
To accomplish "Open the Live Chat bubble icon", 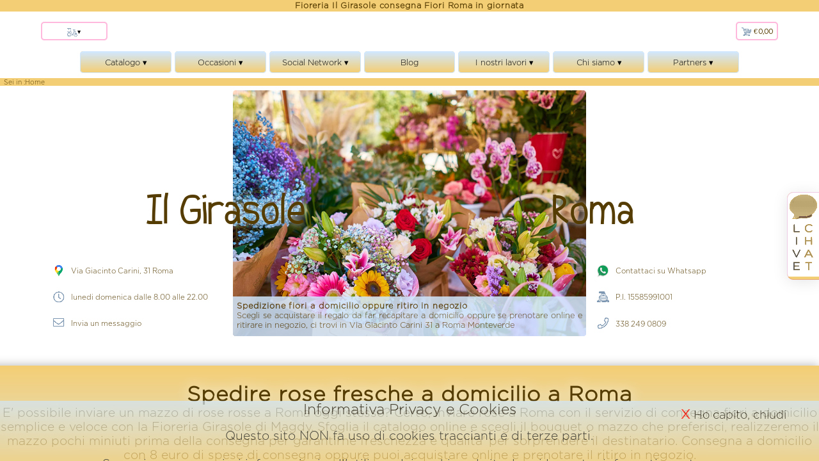I will click(x=803, y=207).
